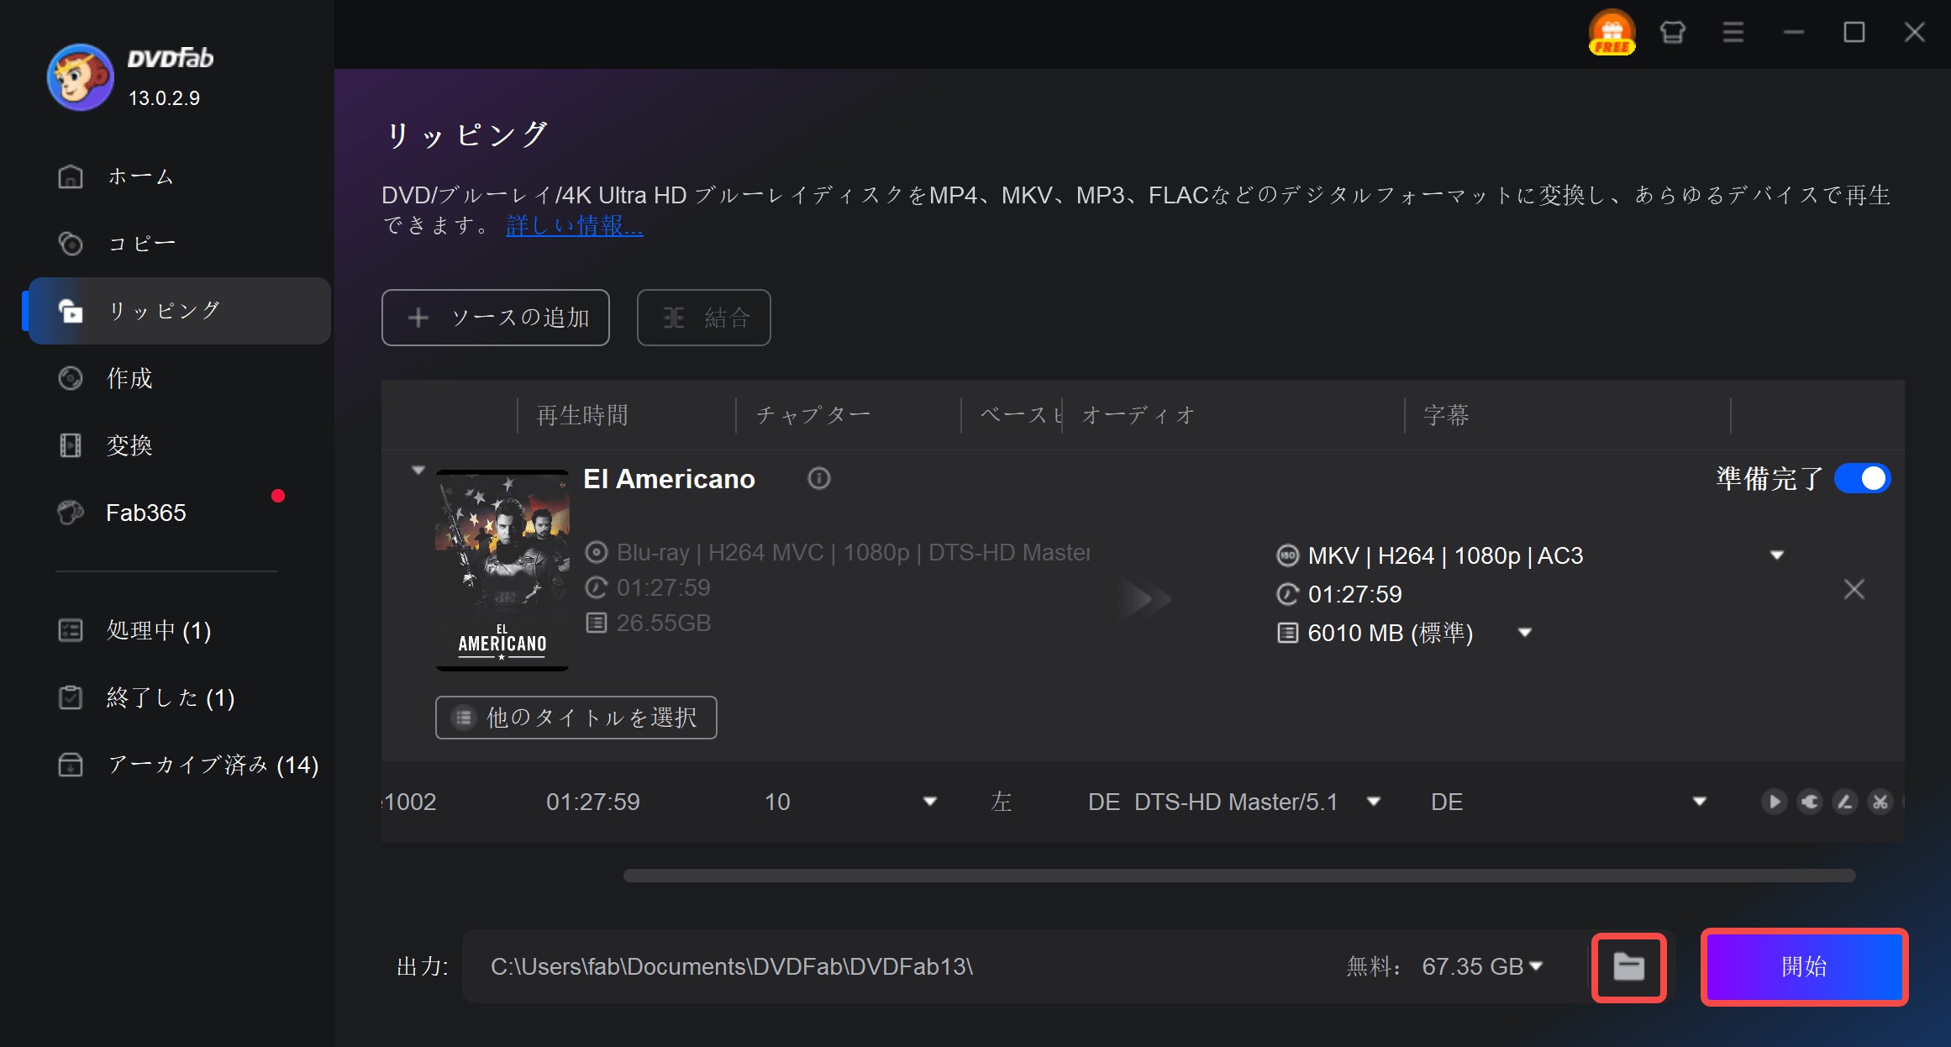Open the skin/theme shirt icon
This screenshot has width=1951, height=1047.
pos(1672,33)
